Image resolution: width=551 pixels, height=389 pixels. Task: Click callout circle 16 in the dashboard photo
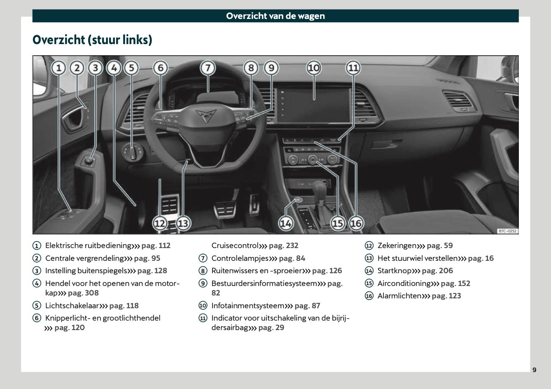[x=356, y=223]
